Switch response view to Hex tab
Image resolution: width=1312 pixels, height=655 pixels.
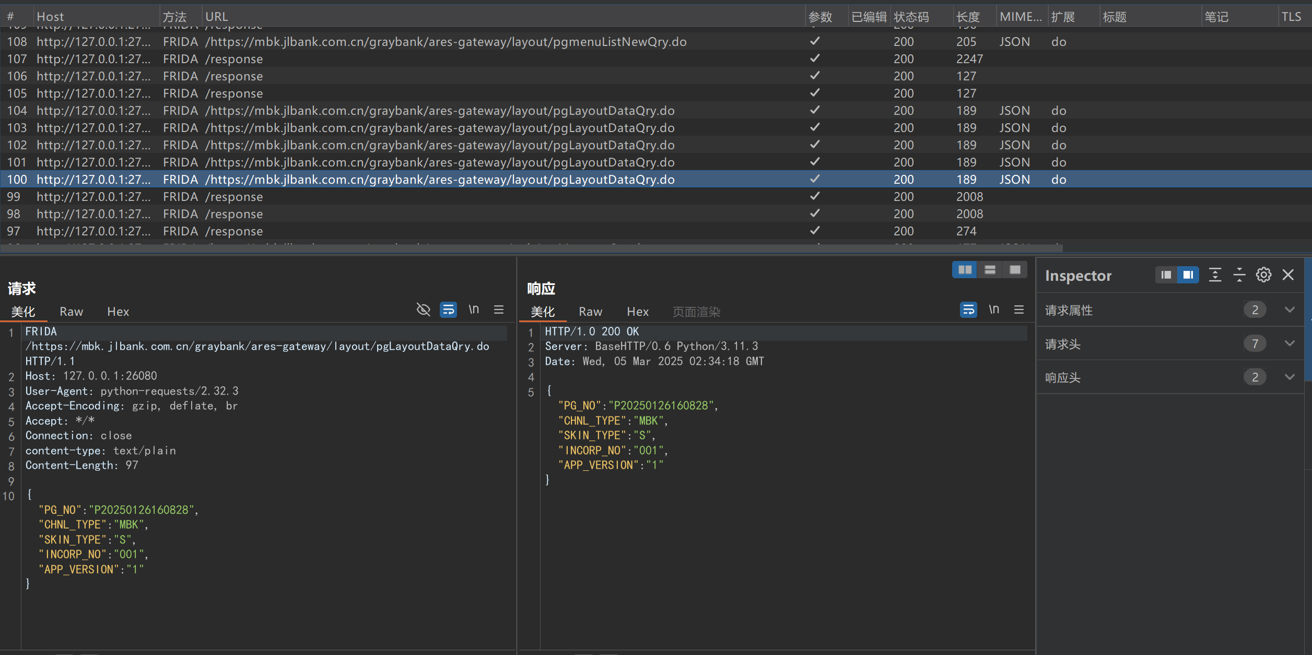point(637,312)
